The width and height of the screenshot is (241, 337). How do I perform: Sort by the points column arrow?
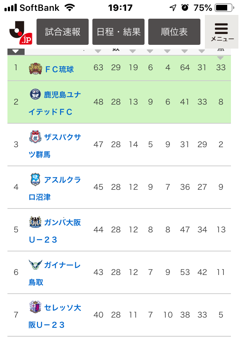(98, 51)
